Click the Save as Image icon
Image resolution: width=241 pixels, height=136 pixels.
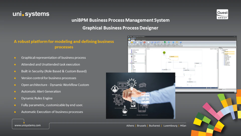[158, 42]
